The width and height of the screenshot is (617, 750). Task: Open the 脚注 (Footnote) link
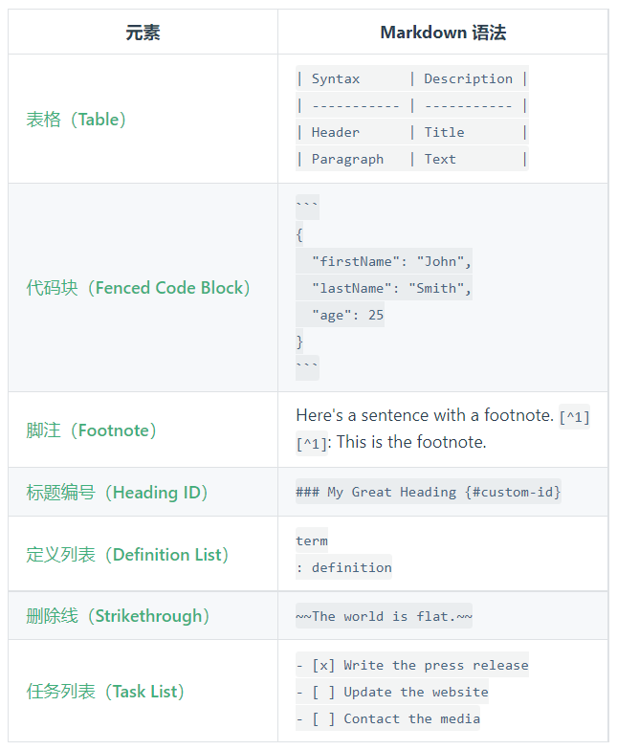coord(91,430)
